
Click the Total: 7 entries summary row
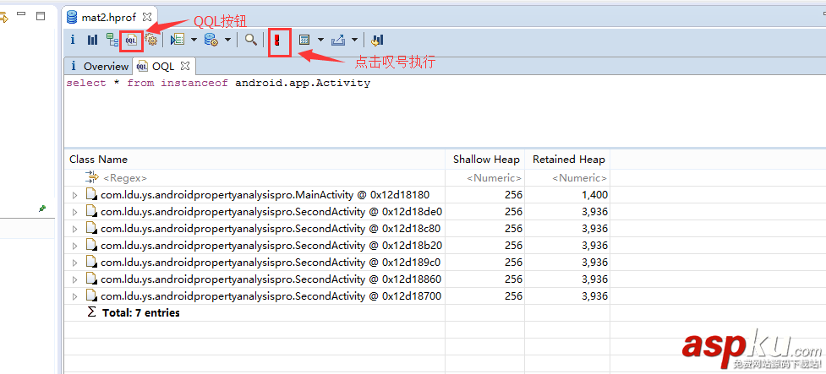pyautogui.click(x=337, y=313)
